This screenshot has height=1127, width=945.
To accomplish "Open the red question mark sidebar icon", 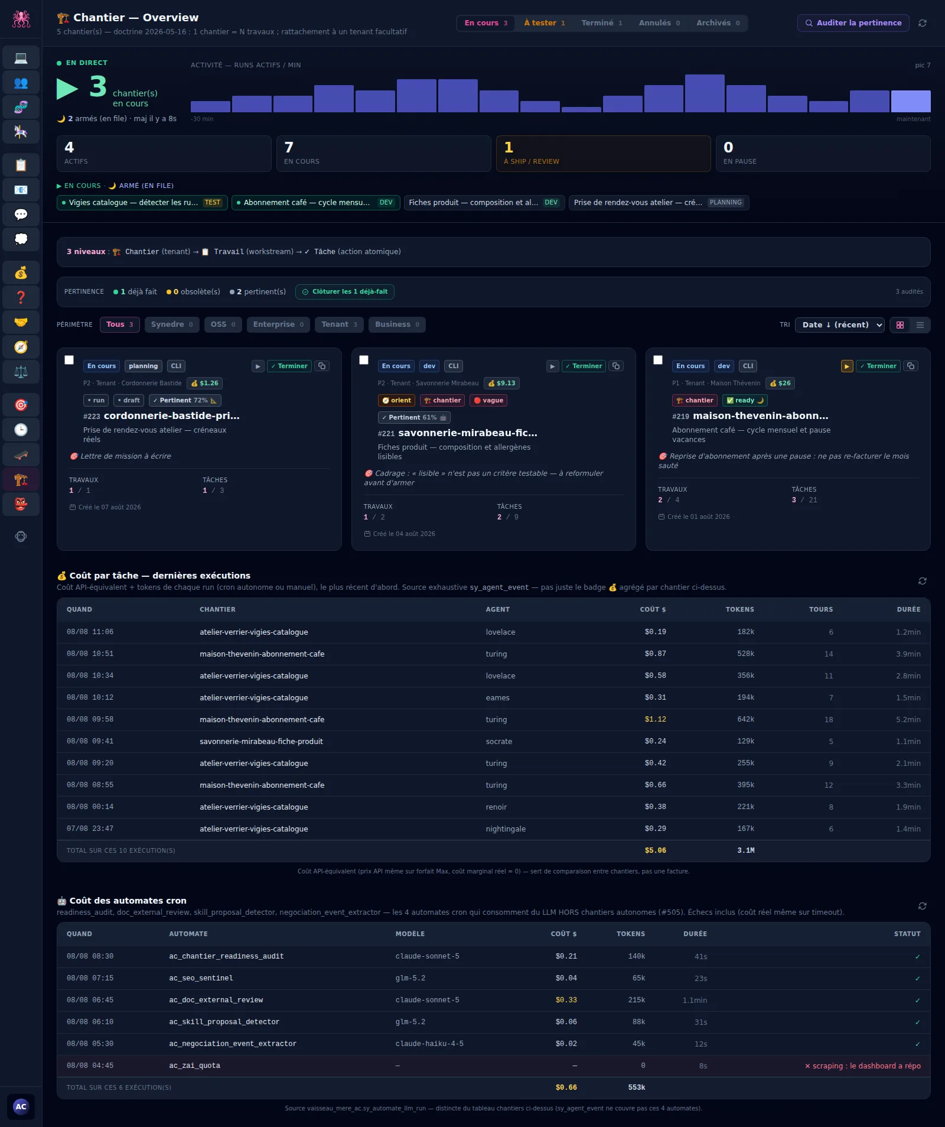I will click(x=21, y=297).
